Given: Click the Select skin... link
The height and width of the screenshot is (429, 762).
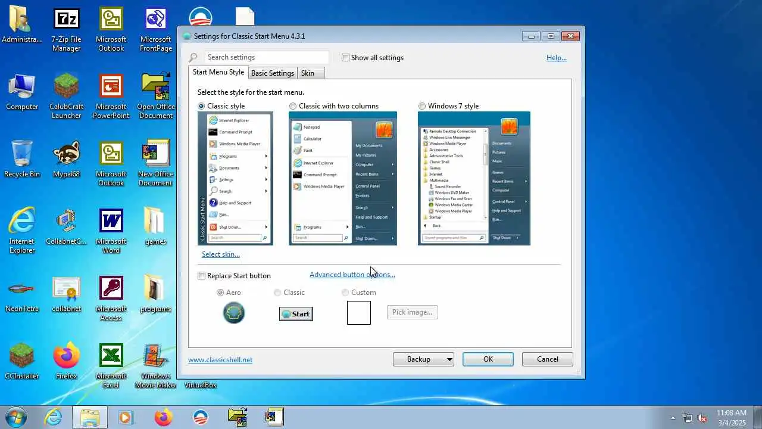Looking at the screenshot, I should [221, 254].
